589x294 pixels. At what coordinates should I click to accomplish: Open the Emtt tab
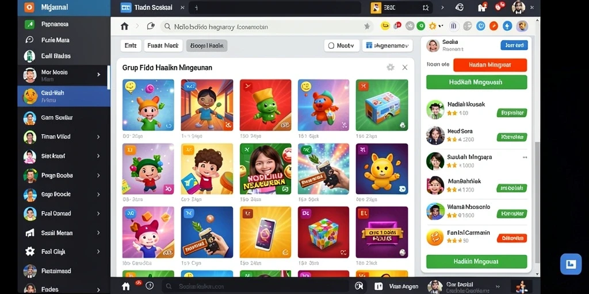(x=131, y=46)
